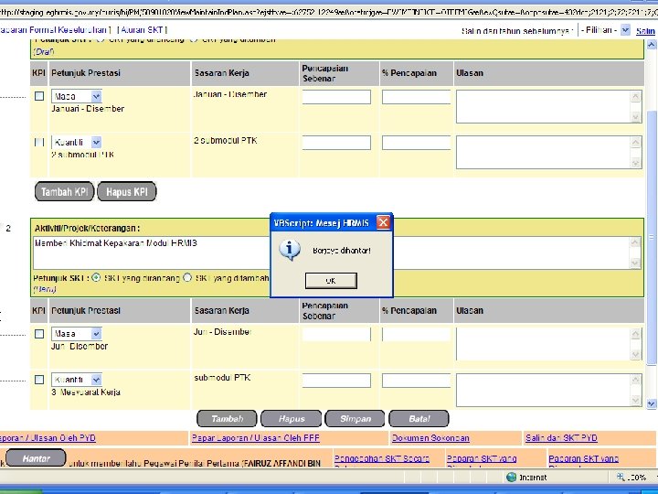Tick the KPI checkbox for Jun - Disember row
The image size is (658, 494).
point(39,334)
